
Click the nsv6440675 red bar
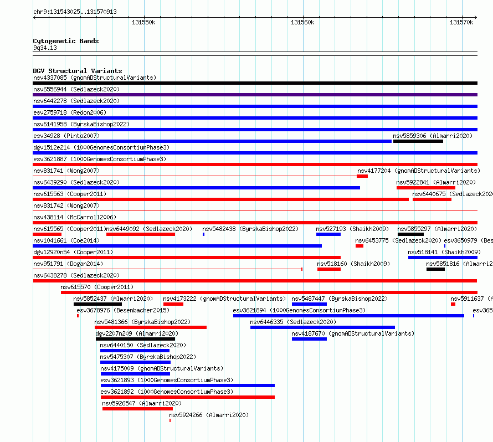click(x=432, y=199)
